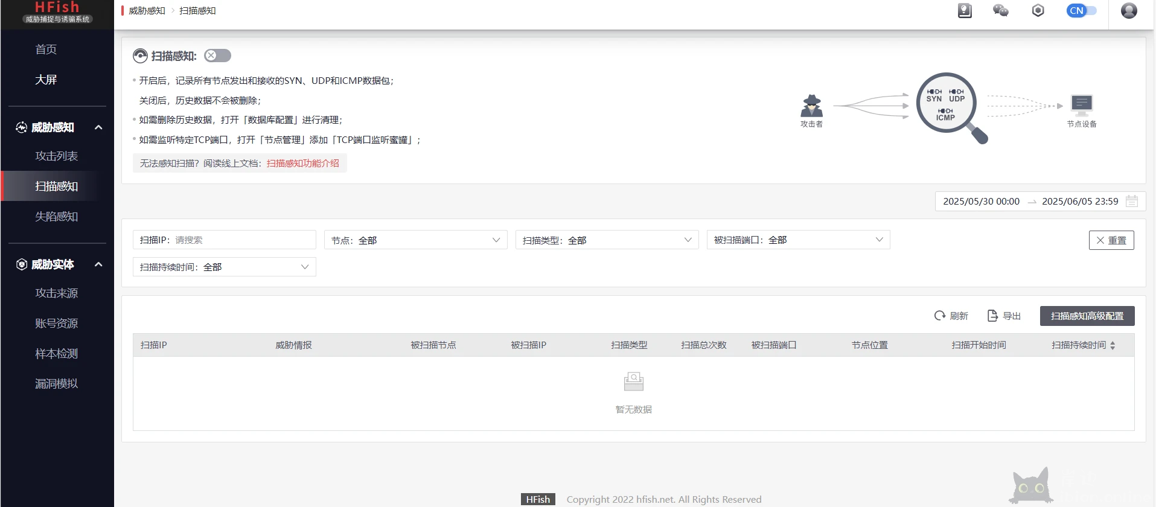1156x507 pixels.
Task: Click the 扫描IP search input field
Action: pyautogui.click(x=241, y=240)
